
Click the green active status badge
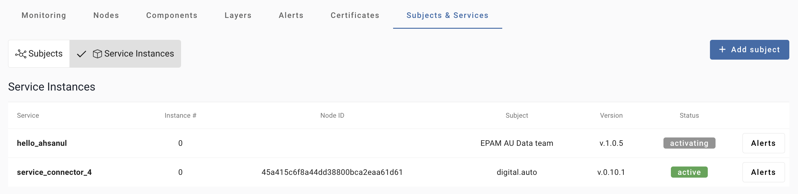(x=689, y=172)
